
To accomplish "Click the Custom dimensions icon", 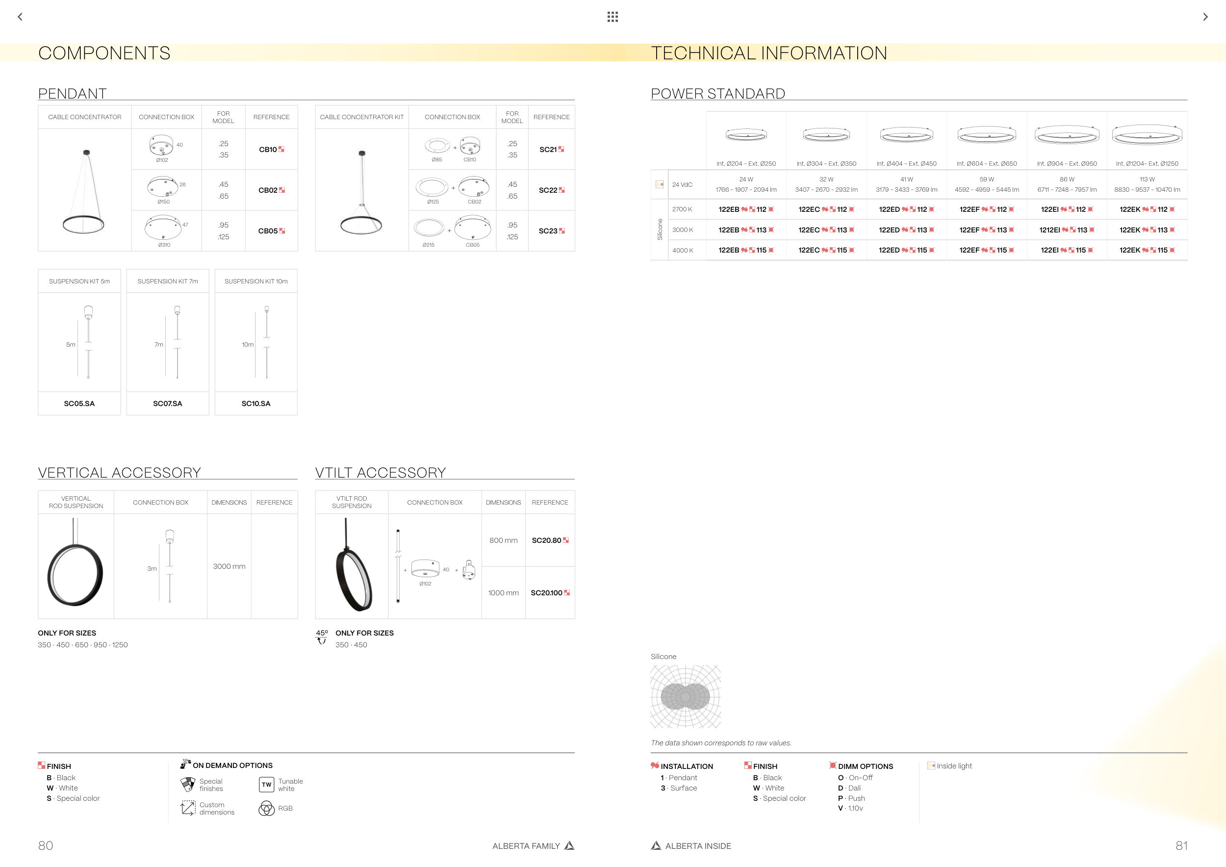I will coord(188,808).
